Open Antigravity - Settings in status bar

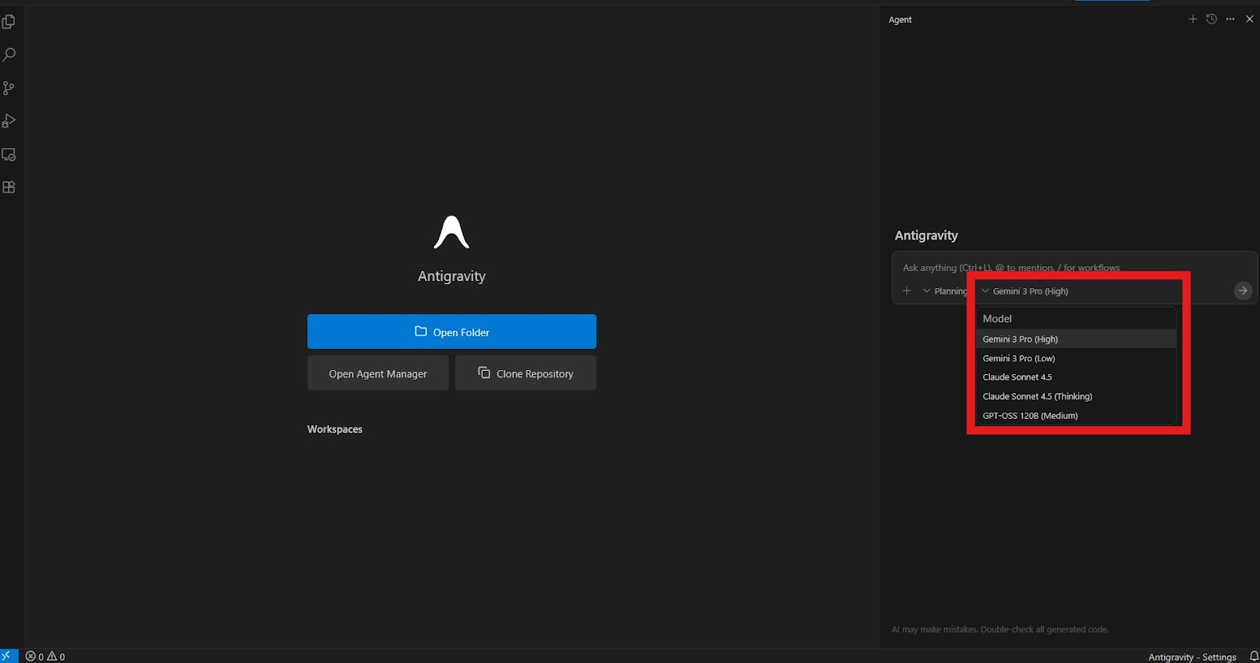click(x=1191, y=657)
